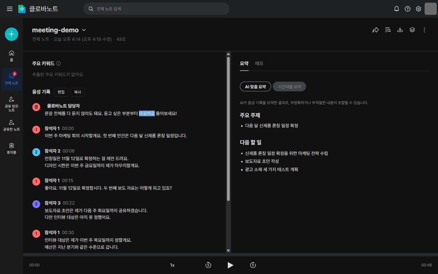Select AI 맞춤 요약 option
Viewport: 438px width, 274px height.
(255, 86)
